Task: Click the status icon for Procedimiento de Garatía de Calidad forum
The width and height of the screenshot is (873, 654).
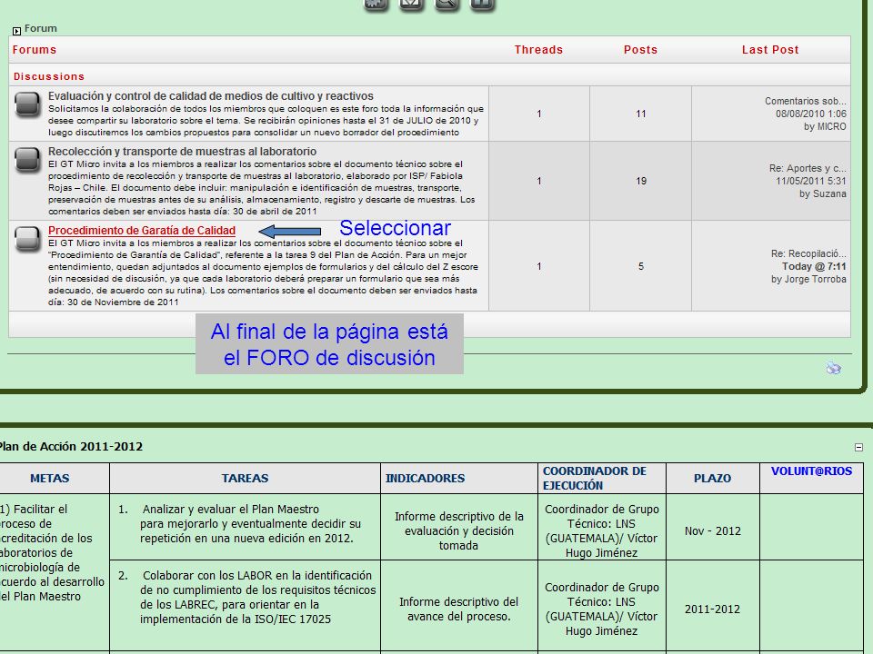Action: point(27,239)
